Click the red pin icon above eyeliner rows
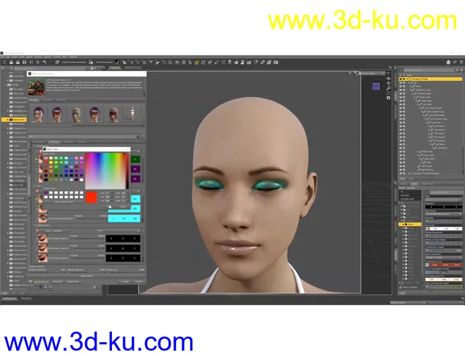The image size is (465, 357). pyautogui.click(x=38, y=230)
